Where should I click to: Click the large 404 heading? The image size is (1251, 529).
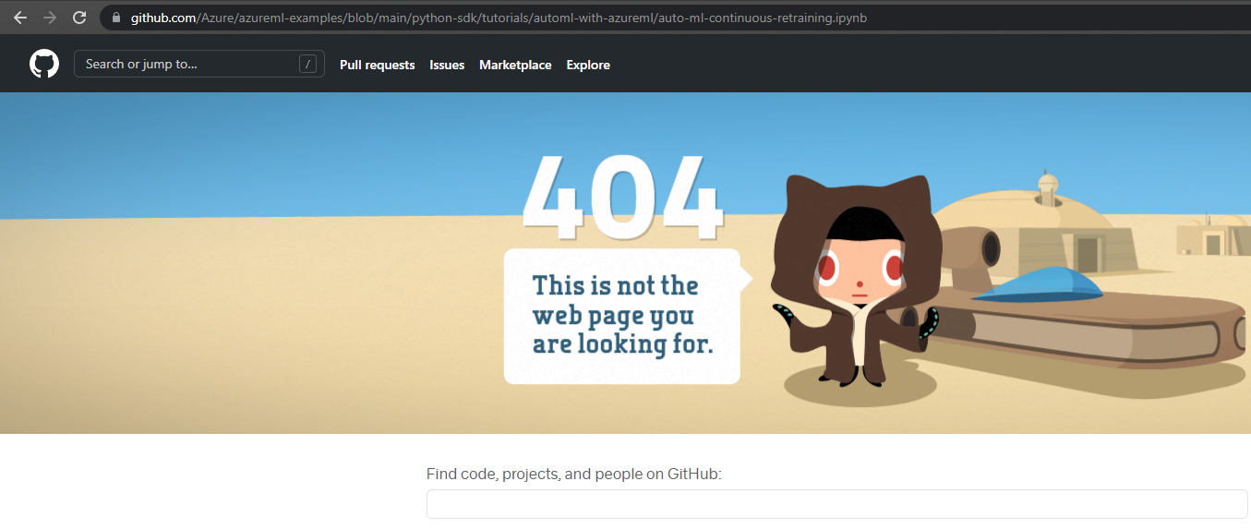coord(621,198)
